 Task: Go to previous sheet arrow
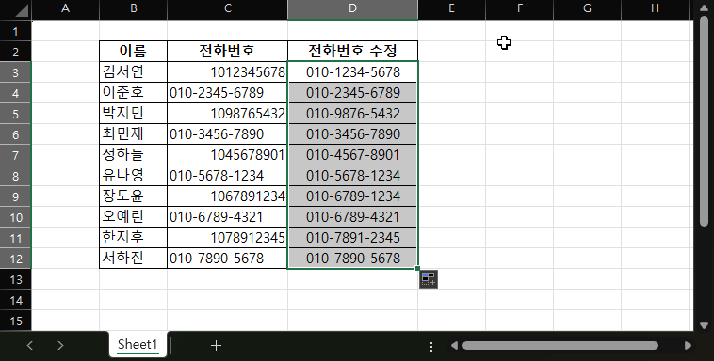(30, 346)
